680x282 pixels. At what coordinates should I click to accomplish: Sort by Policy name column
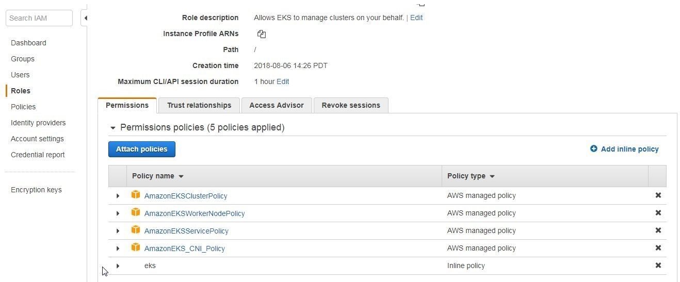[157, 176]
